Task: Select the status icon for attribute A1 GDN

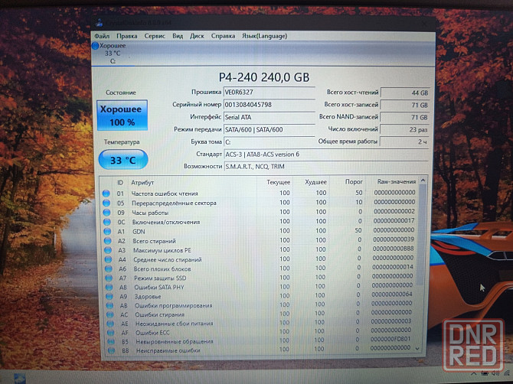Action: [x=106, y=231]
